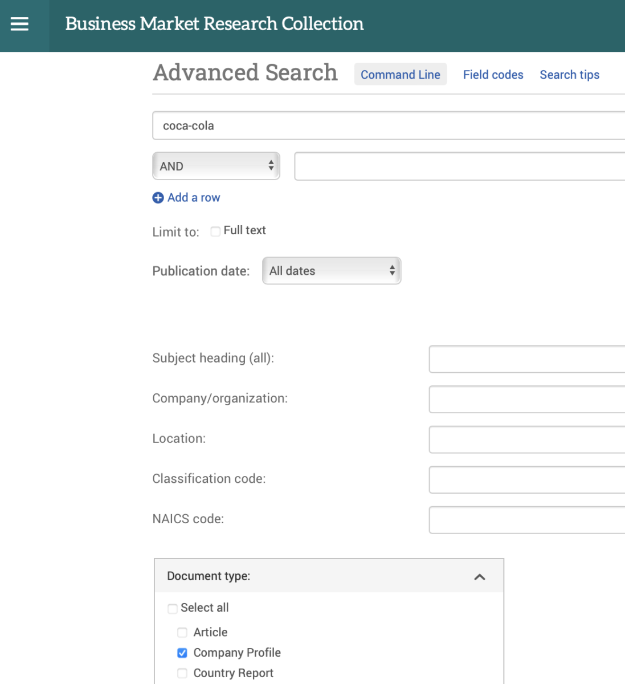Switch to Command Line search
This screenshot has width=625, height=684.
pos(400,75)
